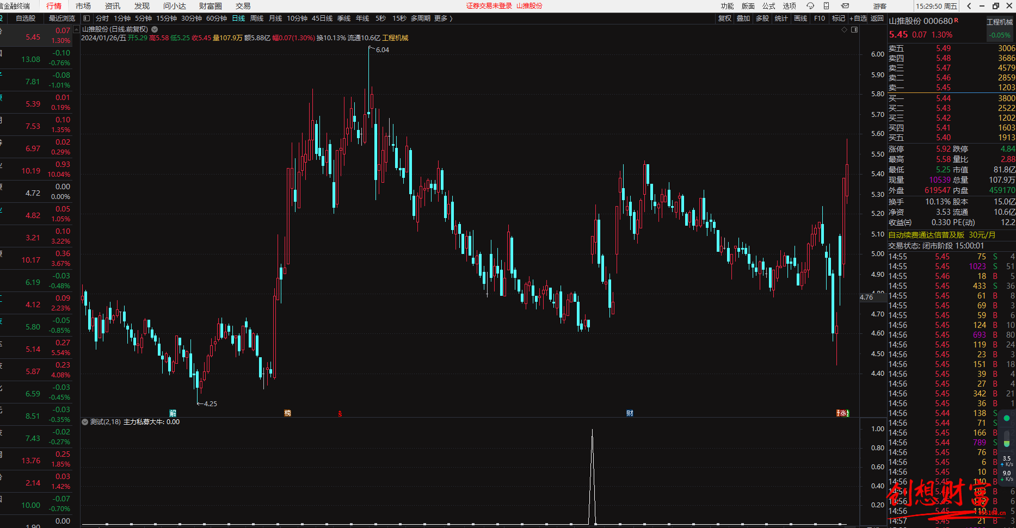Select the 月线 period
This screenshot has height=528, width=1016.
275,18
